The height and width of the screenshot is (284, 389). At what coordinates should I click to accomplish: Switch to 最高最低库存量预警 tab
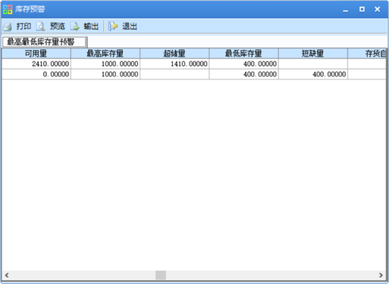pos(45,42)
